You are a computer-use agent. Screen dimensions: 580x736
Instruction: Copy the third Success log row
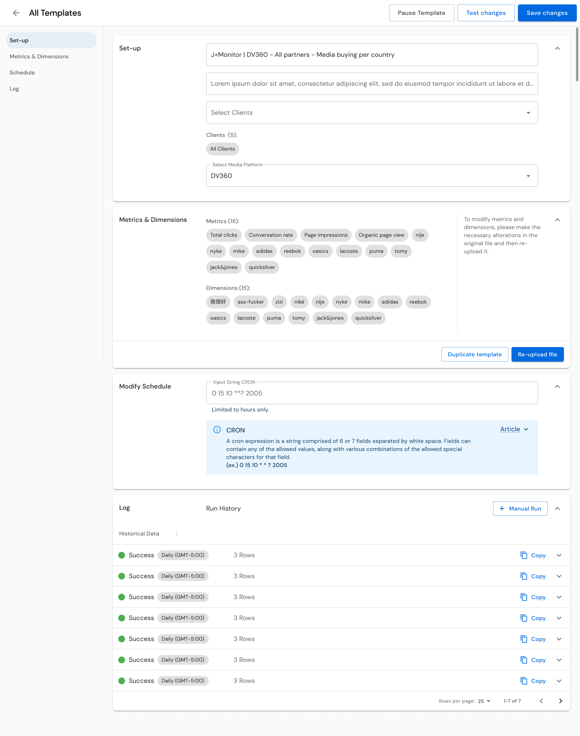533,597
